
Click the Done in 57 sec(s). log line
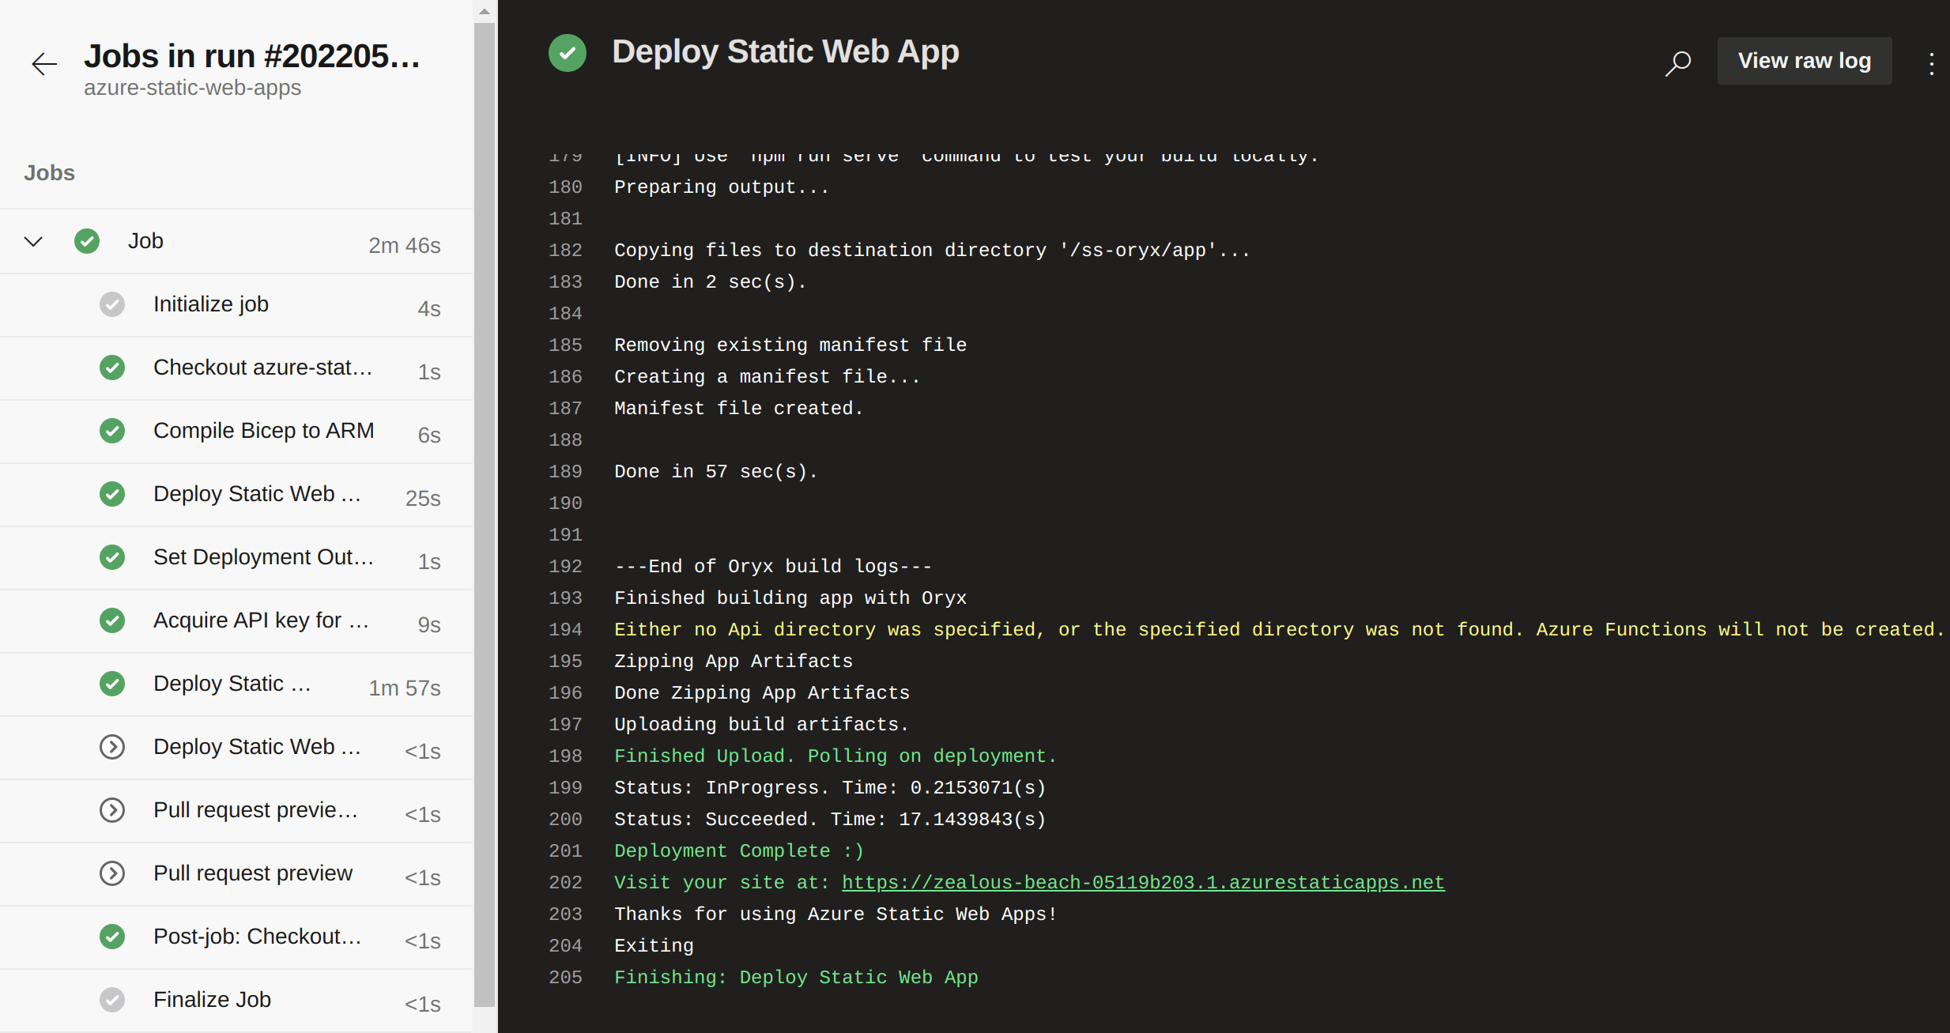pos(716,472)
